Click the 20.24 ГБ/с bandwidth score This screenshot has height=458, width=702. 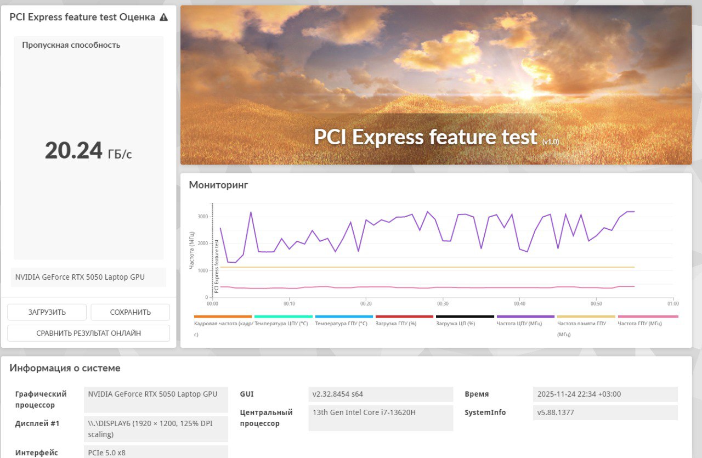click(x=88, y=150)
